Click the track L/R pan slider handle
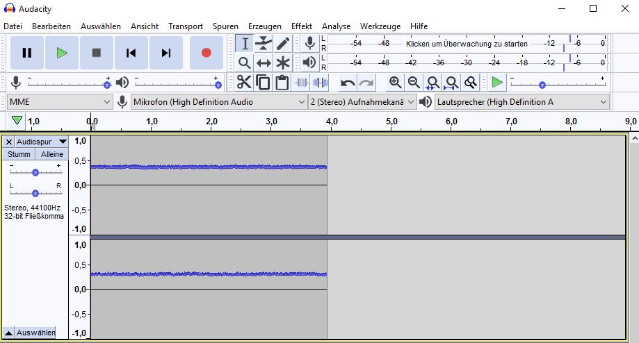This screenshot has height=343, width=639. [35, 193]
